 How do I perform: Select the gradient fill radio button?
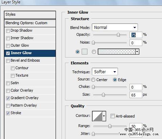pyautogui.click(x=94, y=52)
